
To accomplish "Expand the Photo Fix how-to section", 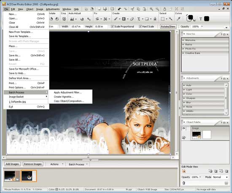I will [205, 49].
